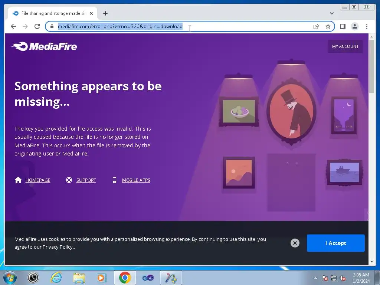
Task: Click the browser forward arrow
Action: click(25, 26)
